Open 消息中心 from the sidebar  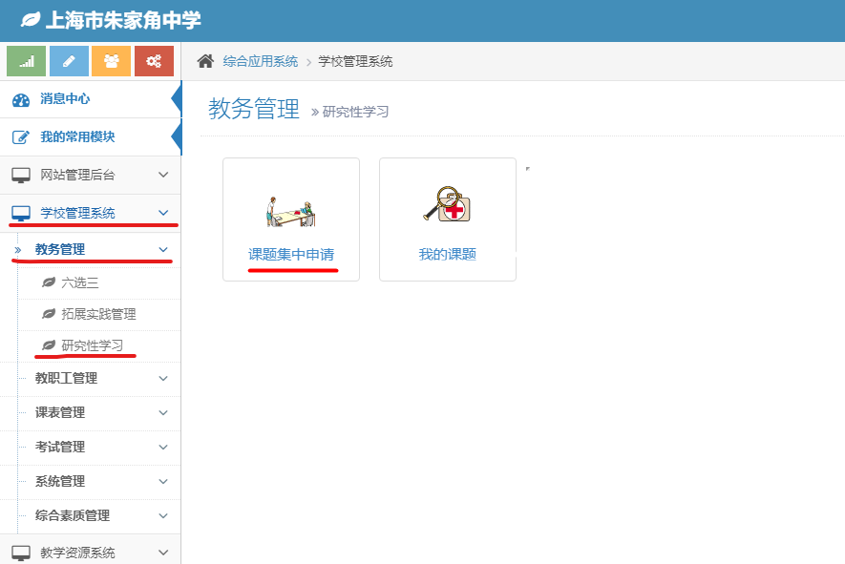pos(65,99)
